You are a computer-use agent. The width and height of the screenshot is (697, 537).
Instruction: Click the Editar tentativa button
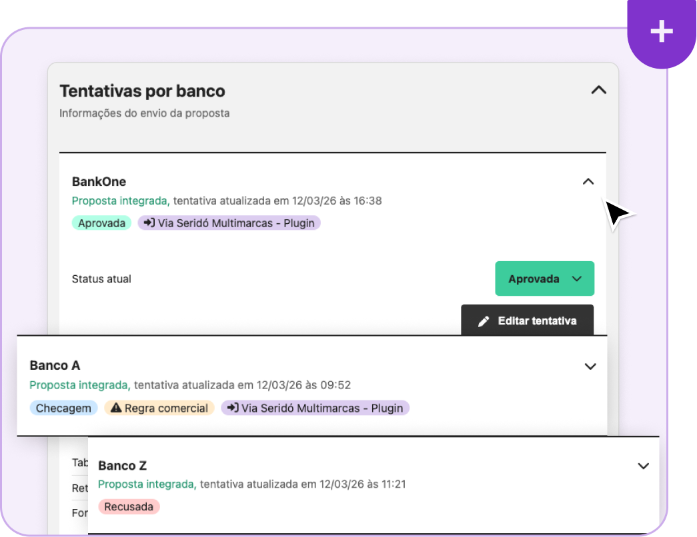click(x=527, y=320)
